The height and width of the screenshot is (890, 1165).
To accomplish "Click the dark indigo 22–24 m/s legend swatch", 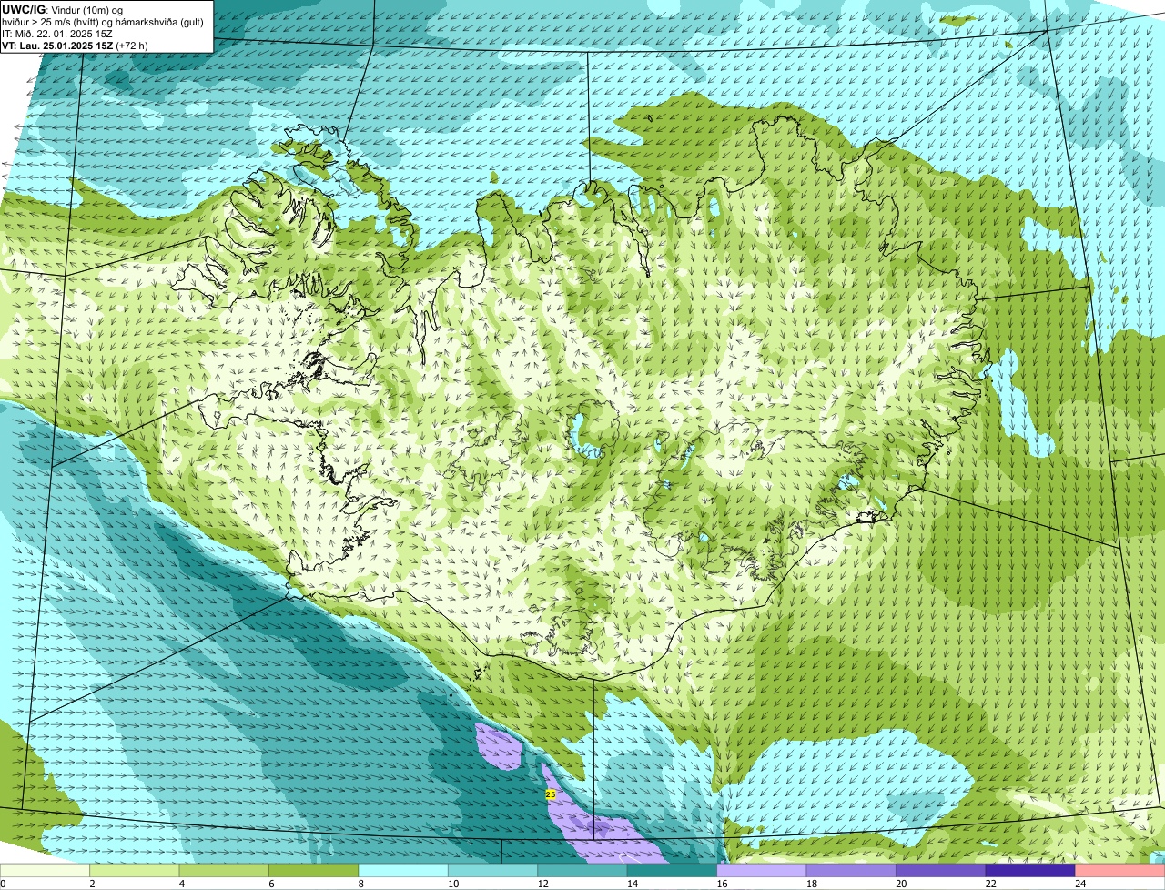I will (1030, 871).
